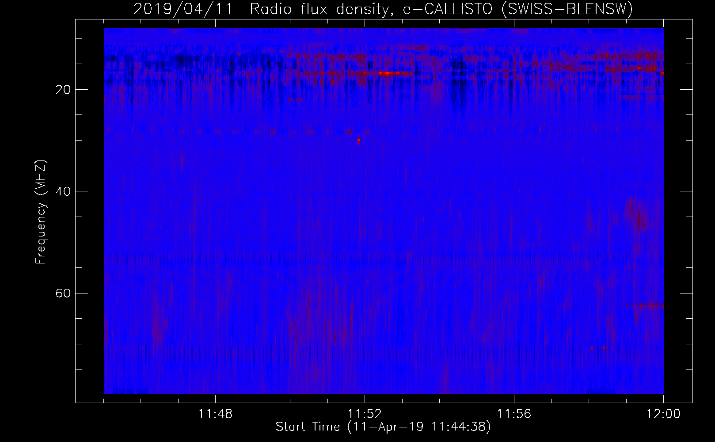Click the red horizontal band near 62 MHz
The height and width of the screenshot is (442, 715).
(x=643, y=305)
